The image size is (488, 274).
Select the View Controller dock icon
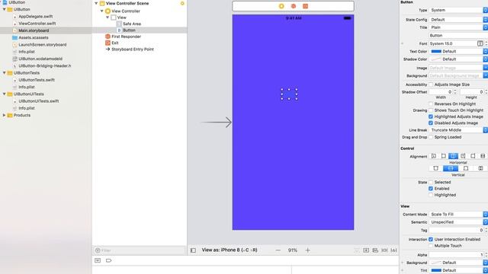[281, 6]
